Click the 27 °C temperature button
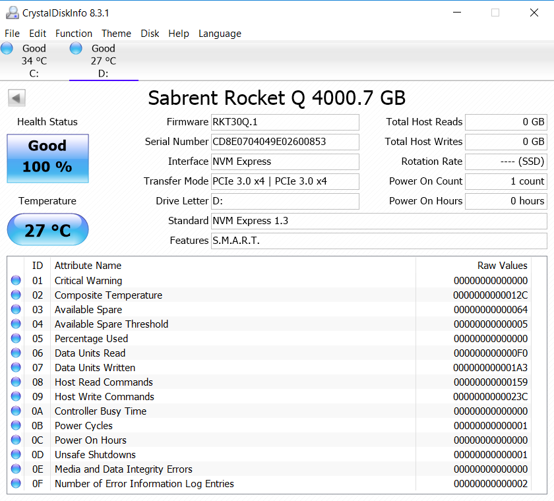Screen dimensions: 554x501 tap(47, 230)
